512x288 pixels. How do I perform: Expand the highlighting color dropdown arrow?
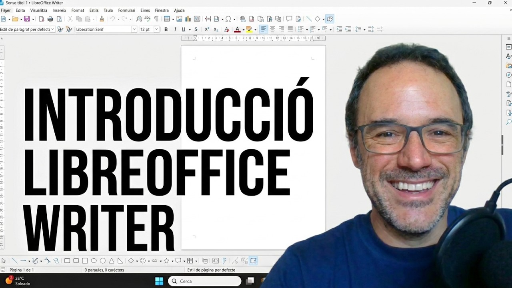(255, 30)
